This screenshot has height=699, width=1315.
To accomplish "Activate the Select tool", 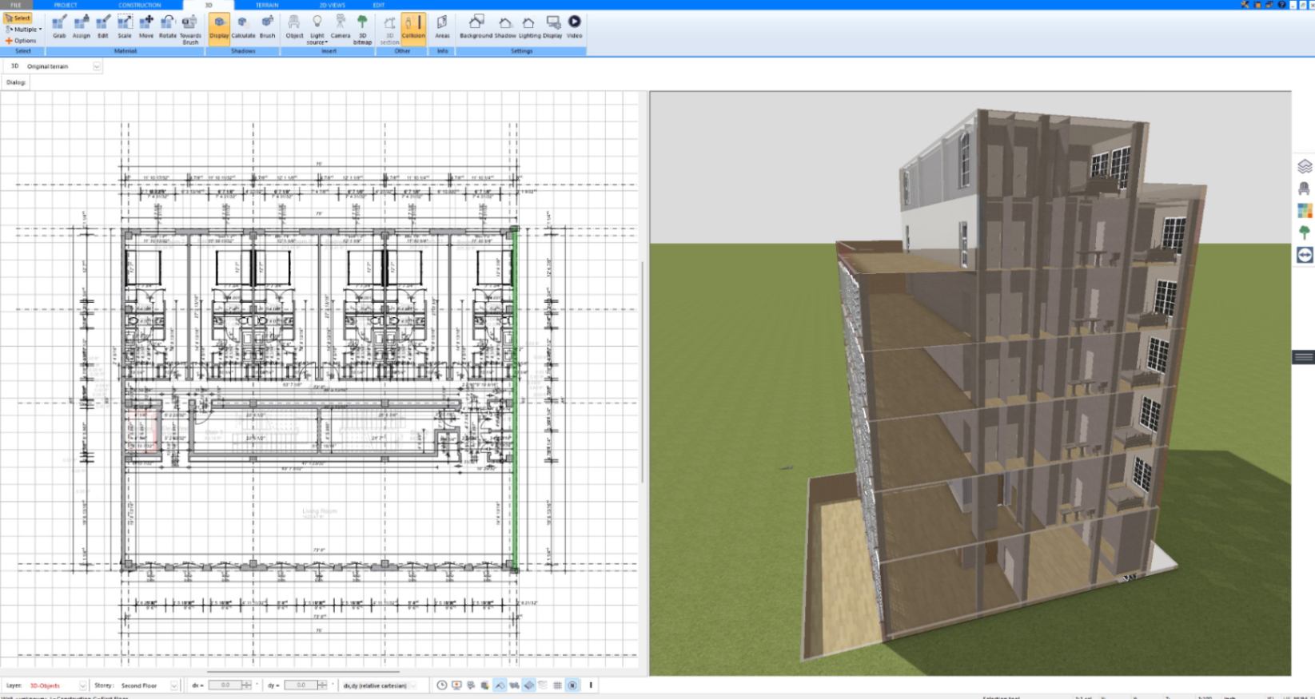I will coord(18,18).
